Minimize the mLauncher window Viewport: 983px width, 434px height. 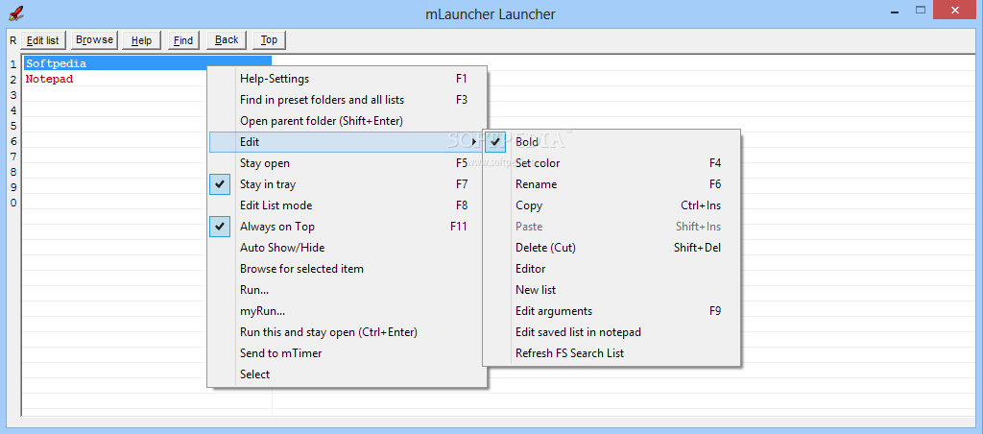click(895, 10)
